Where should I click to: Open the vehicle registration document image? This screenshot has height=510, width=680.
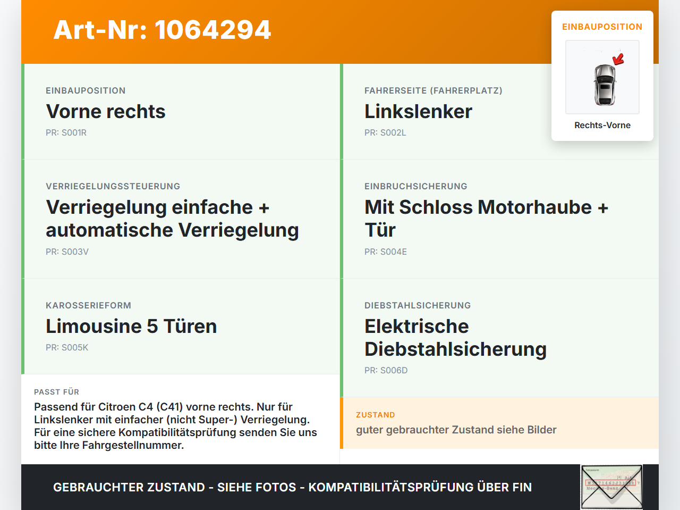pyautogui.click(x=612, y=487)
